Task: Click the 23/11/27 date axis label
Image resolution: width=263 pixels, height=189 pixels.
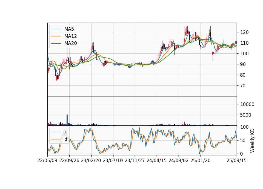Action: coord(135,161)
